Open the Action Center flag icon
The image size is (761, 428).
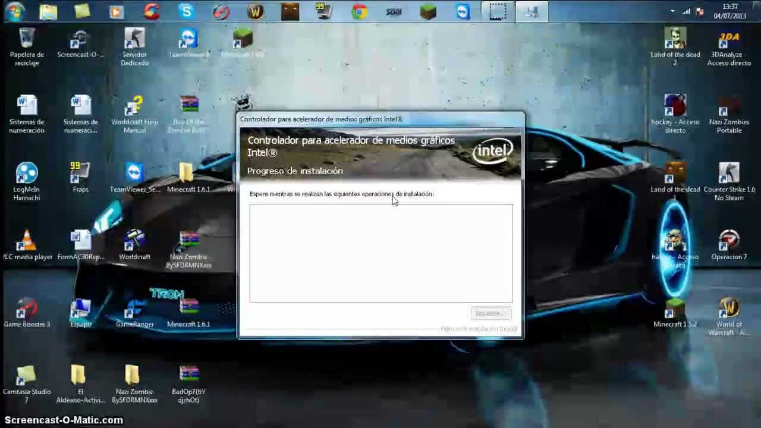tap(700, 11)
